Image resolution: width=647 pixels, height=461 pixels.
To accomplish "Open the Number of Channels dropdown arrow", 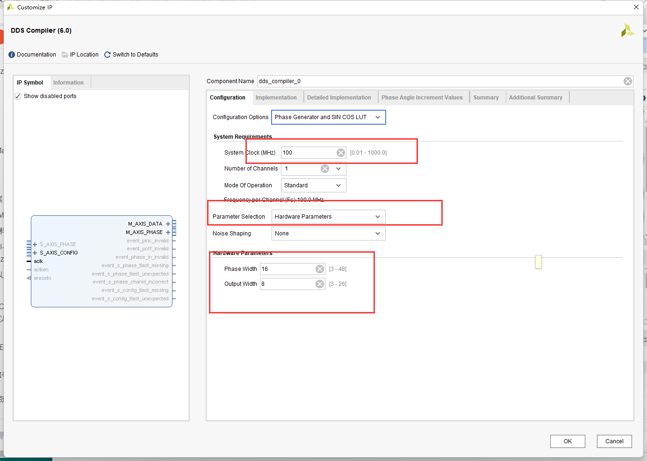I will pyautogui.click(x=338, y=169).
